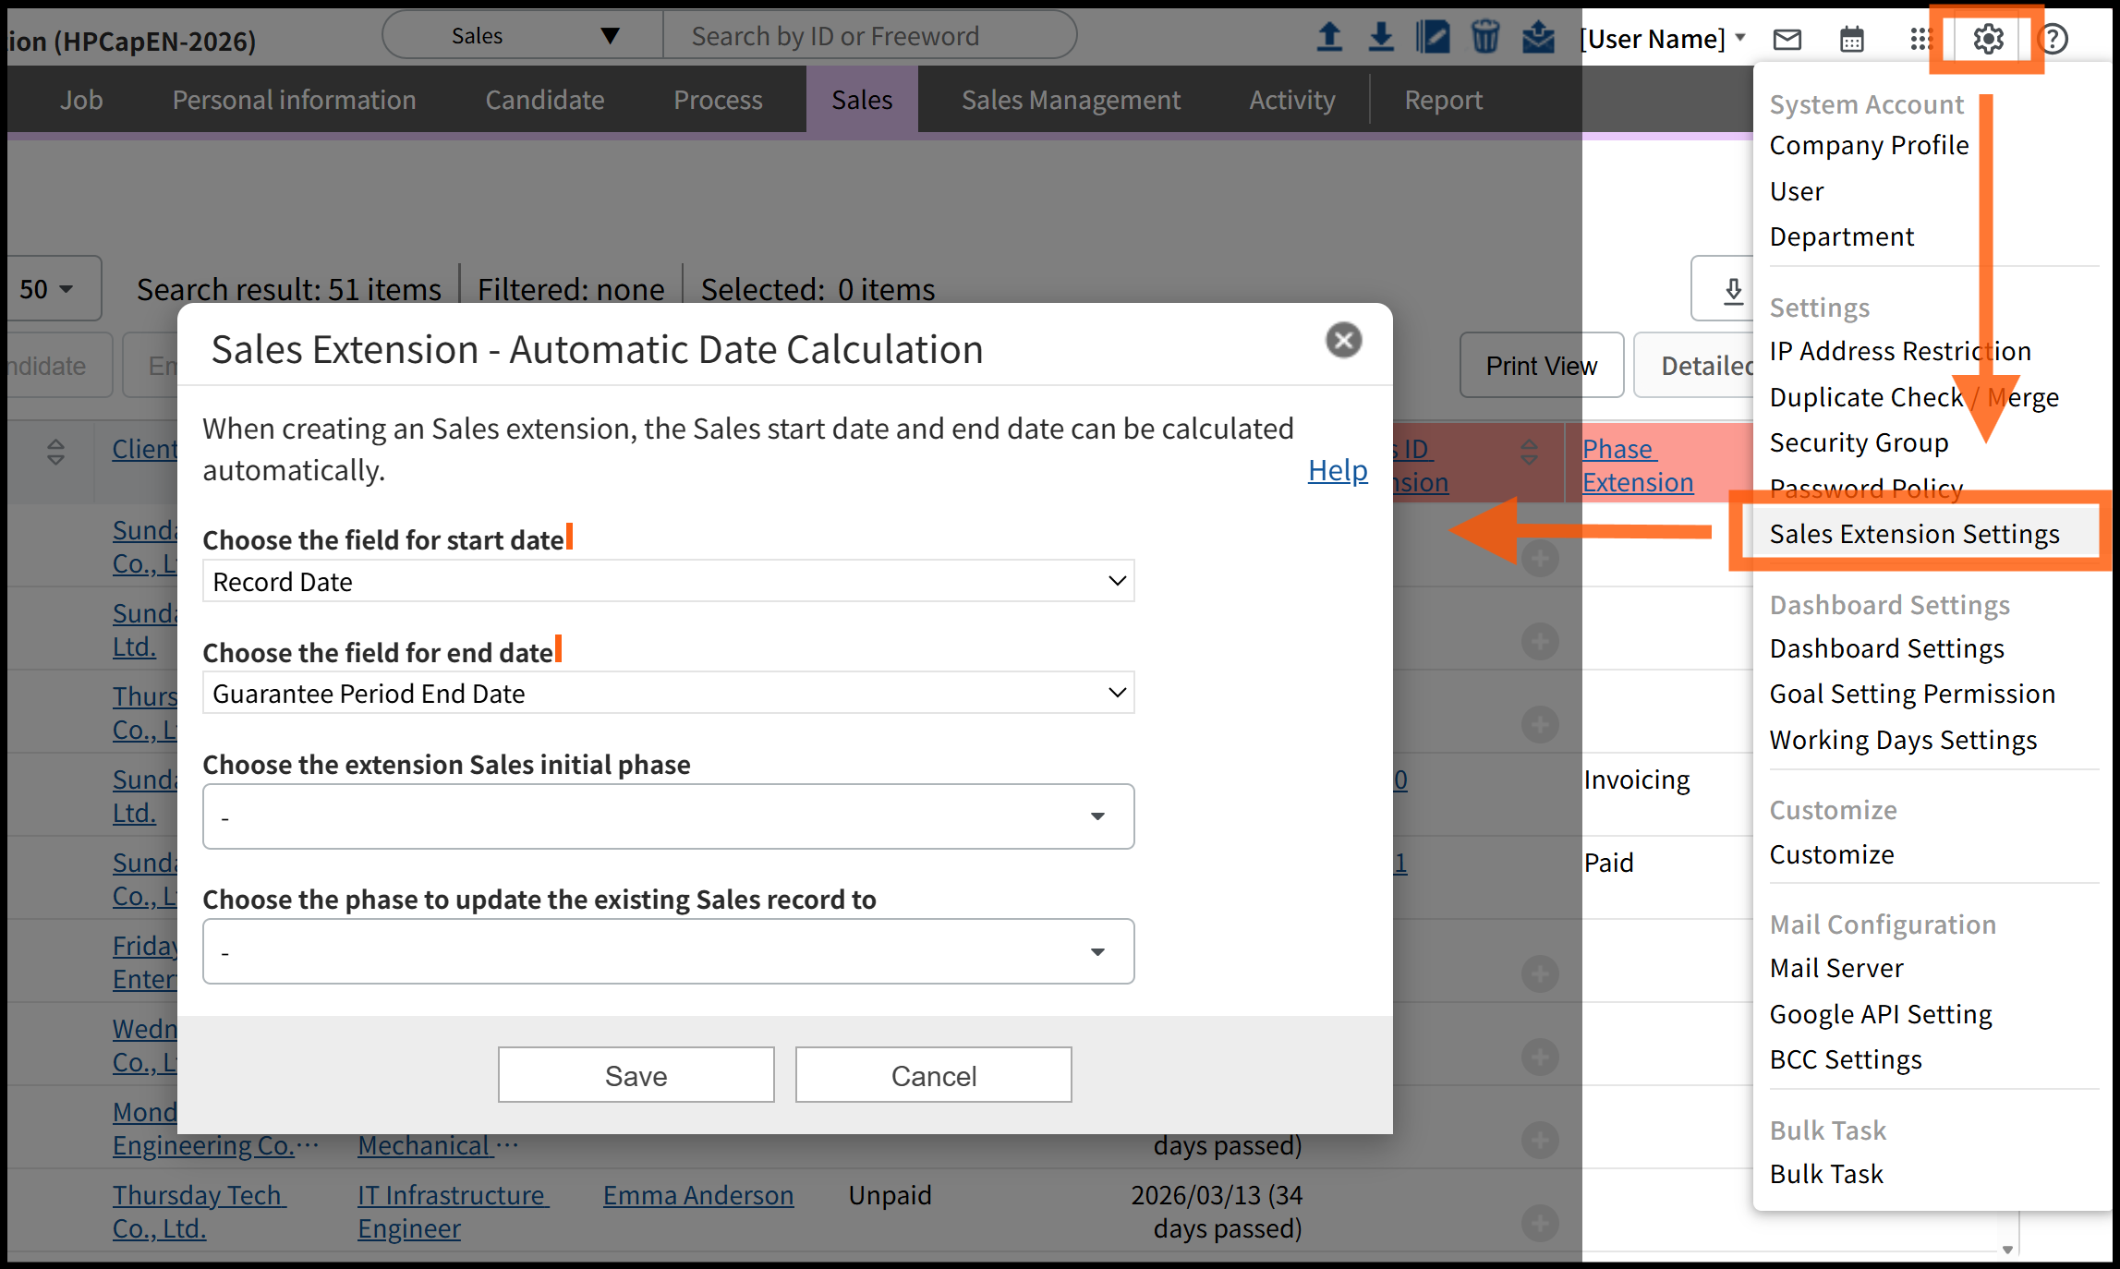The height and width of the screenshot is (1269, 2120).
Task: Click the Save button
Action: click(636, 1075)
